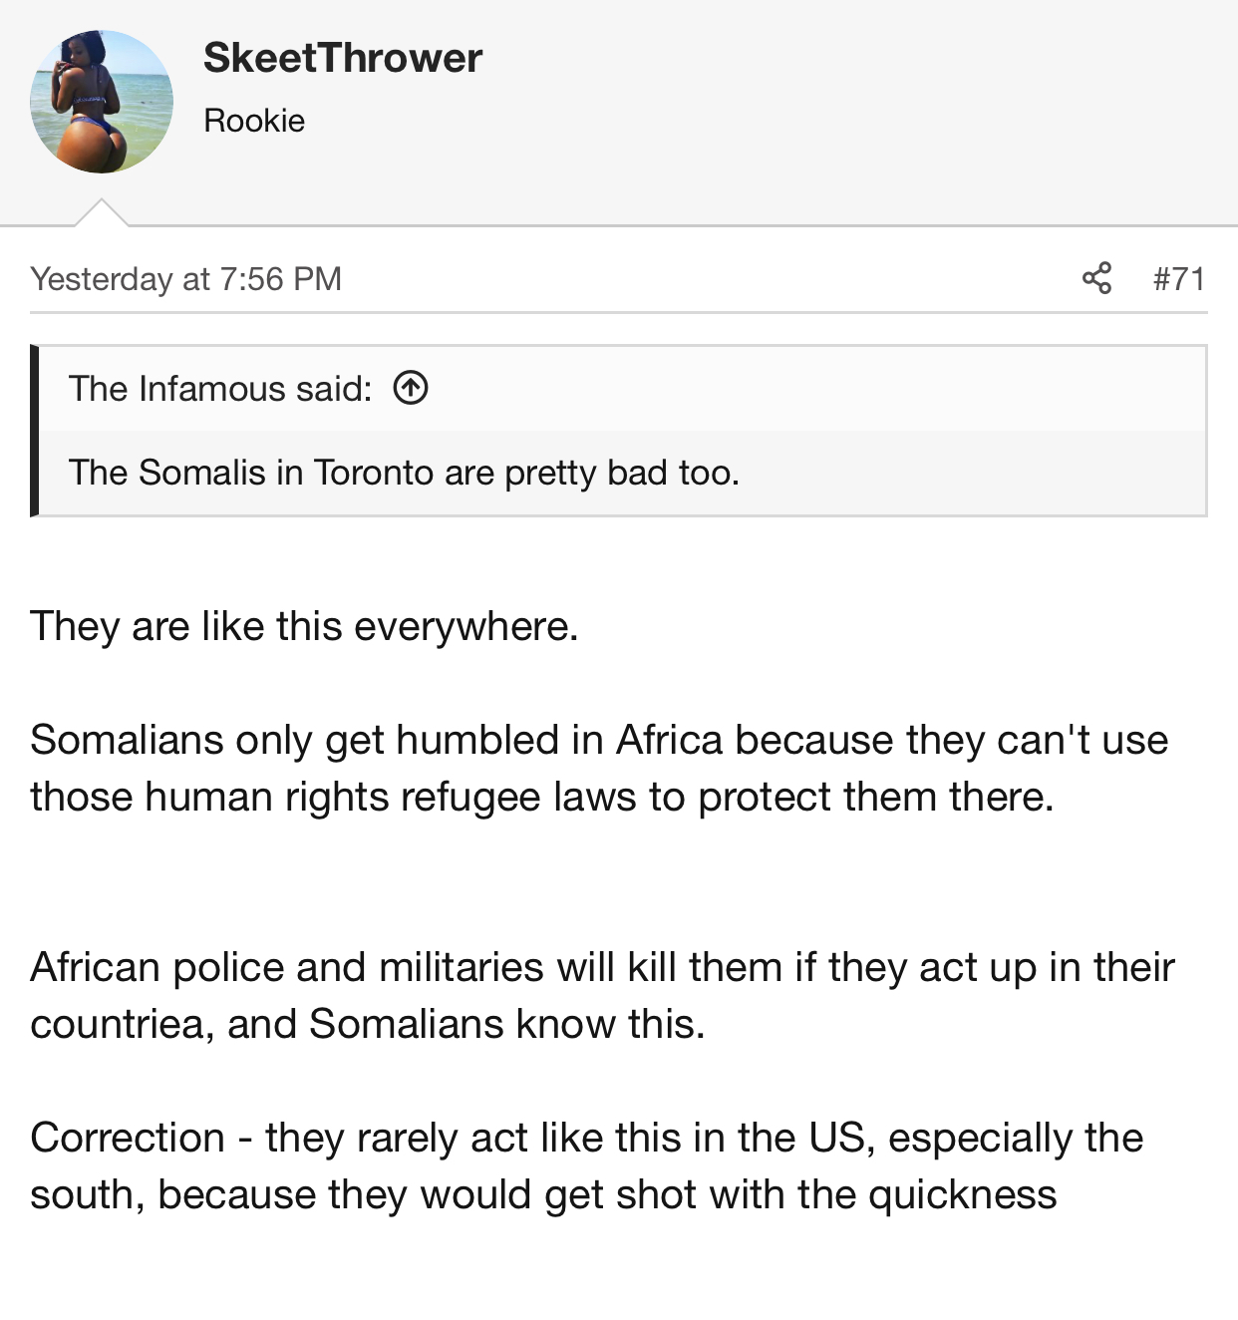Open the 'Yesterday at 7:56 PM' timestamp link

[186, 279]
